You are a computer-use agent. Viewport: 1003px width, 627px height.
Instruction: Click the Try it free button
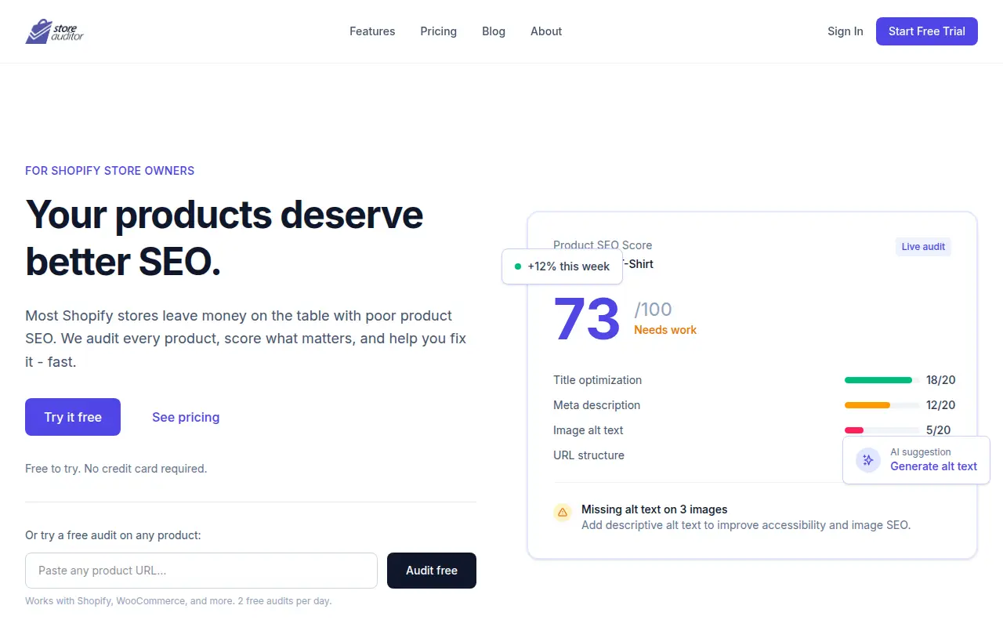tap(73, 417)
